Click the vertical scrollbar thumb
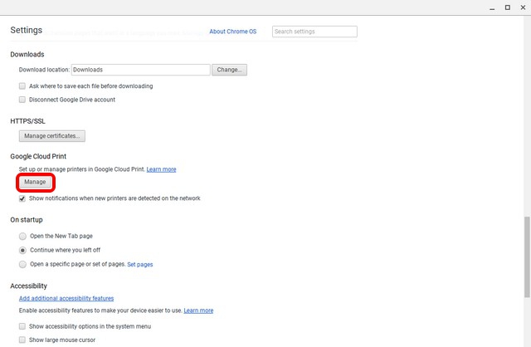 [527, 257]
